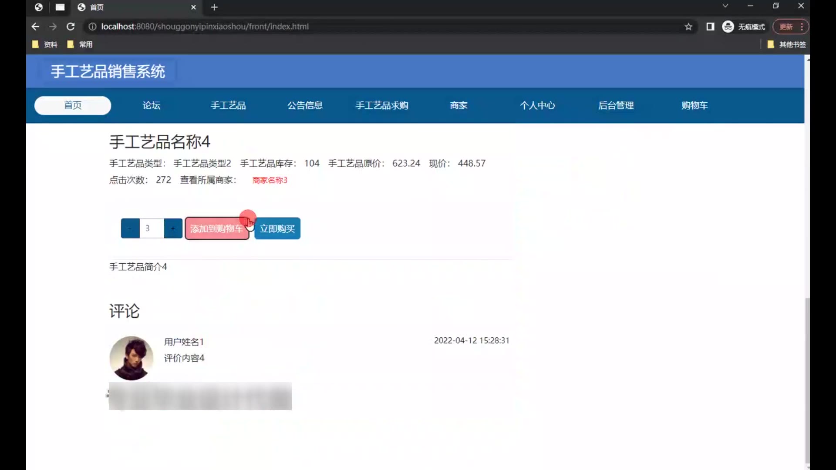Go to the 论坛 navigation tab

[151, 105]
